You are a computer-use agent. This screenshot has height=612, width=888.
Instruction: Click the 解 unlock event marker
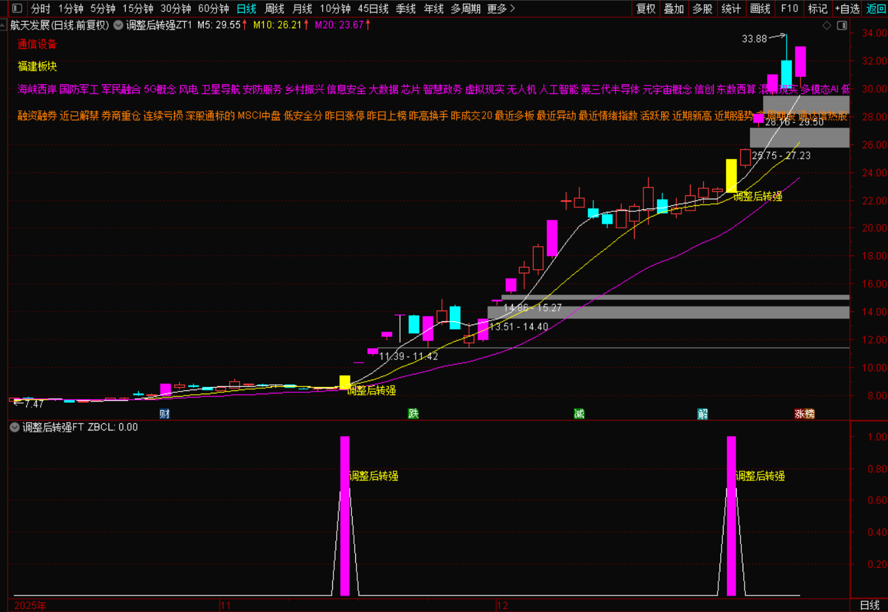(x=703, y=414)
